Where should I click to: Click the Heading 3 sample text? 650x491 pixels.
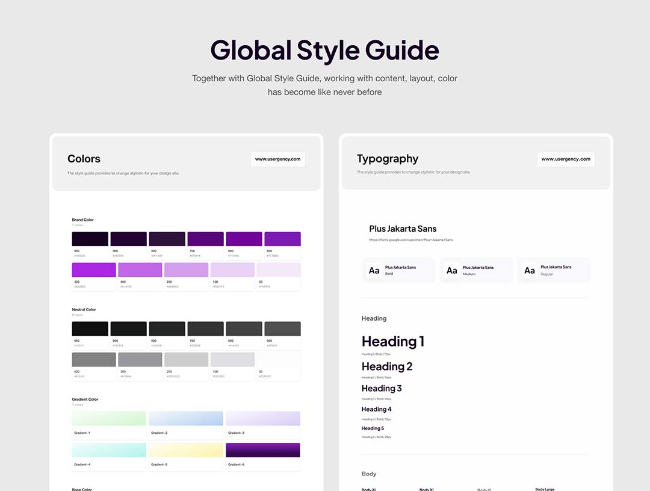pyautogui.click(x=382, y=389)
